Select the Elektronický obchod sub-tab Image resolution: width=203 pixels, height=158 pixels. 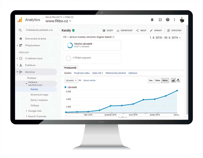(x=116, y=73)
